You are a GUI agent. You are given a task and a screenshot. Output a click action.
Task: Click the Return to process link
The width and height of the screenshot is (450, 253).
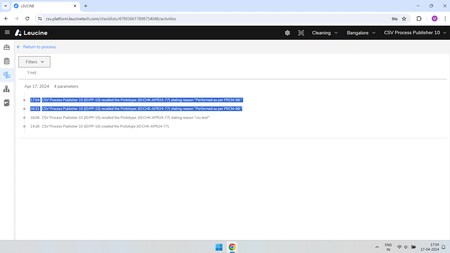pos(39,47)
